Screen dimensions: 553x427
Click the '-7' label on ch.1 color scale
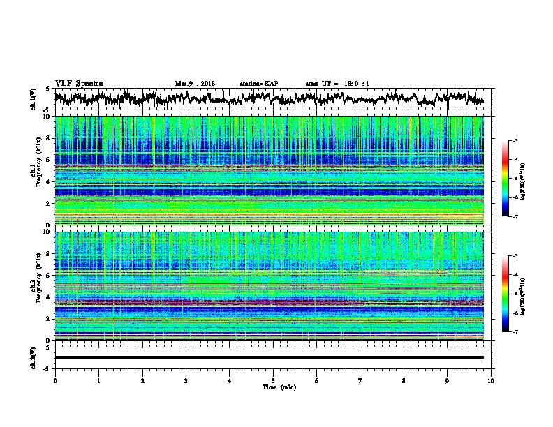click(515, 216)
